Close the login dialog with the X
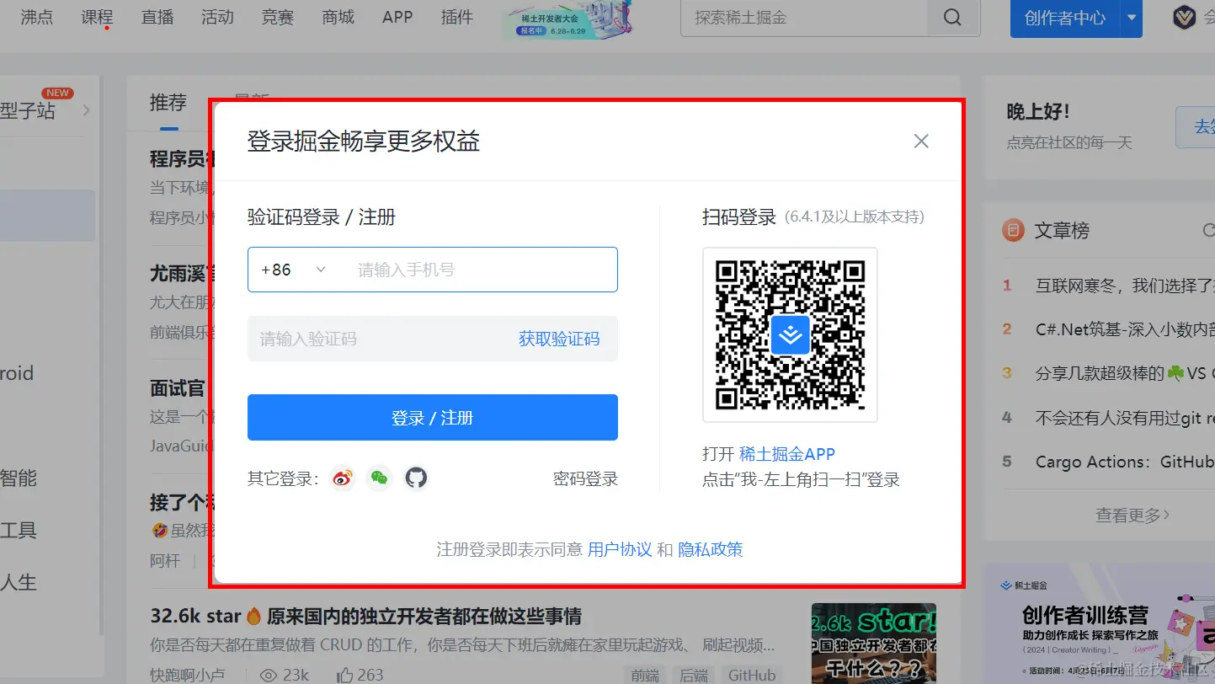Image resolution: width=1215 pixels, height=684 pixels. [x=921, y=142]
